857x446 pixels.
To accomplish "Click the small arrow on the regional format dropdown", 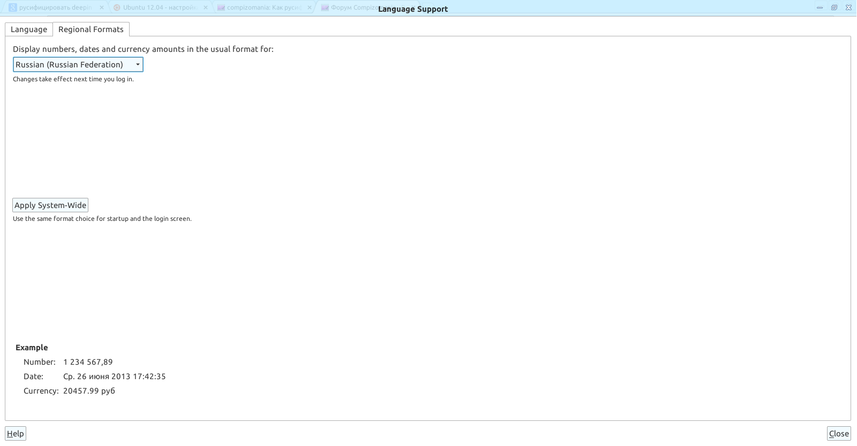I will click(x=138, y=65).
